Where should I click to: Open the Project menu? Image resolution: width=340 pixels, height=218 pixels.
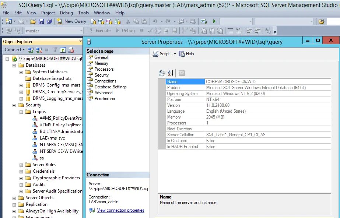coord(48,13)
